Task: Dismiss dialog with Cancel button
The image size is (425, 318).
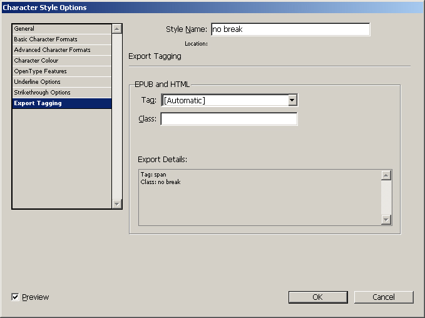Action: (x=384, y=297)
